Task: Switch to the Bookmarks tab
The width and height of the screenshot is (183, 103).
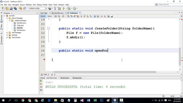Action: (x=65, y=78)
